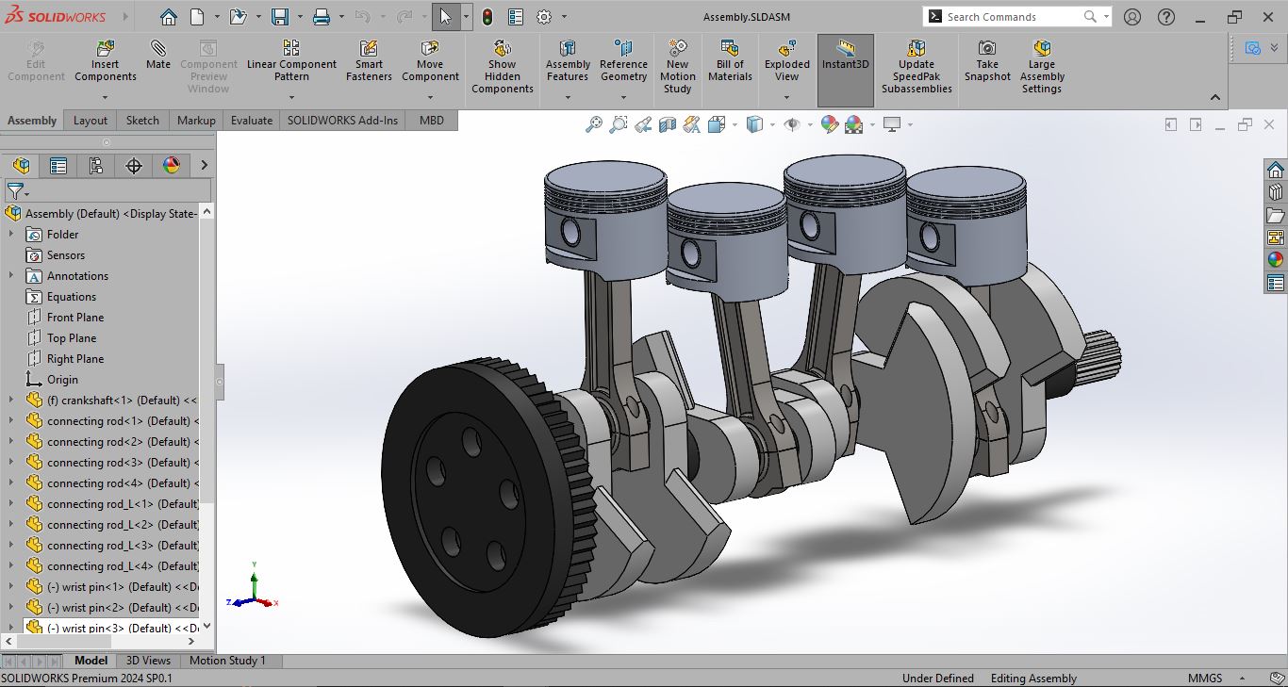
Task: Switch to the Evaluate tab
Action: pyautogui.click(x=252, y=121)
